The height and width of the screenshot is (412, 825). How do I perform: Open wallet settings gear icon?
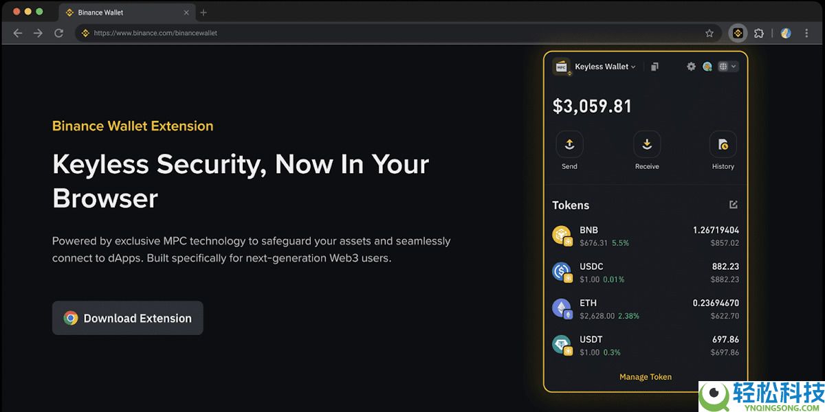[x=691, y=67]
